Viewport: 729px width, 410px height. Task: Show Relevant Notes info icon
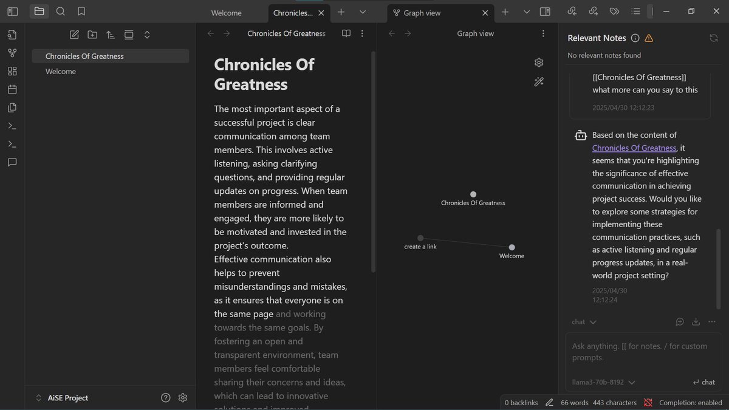(x=635, y=38)
